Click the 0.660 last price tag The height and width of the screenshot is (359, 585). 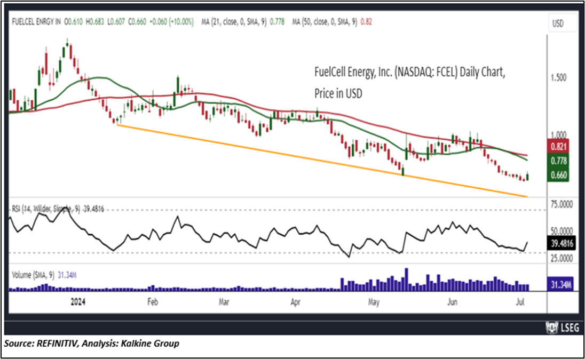pos(558,175)
